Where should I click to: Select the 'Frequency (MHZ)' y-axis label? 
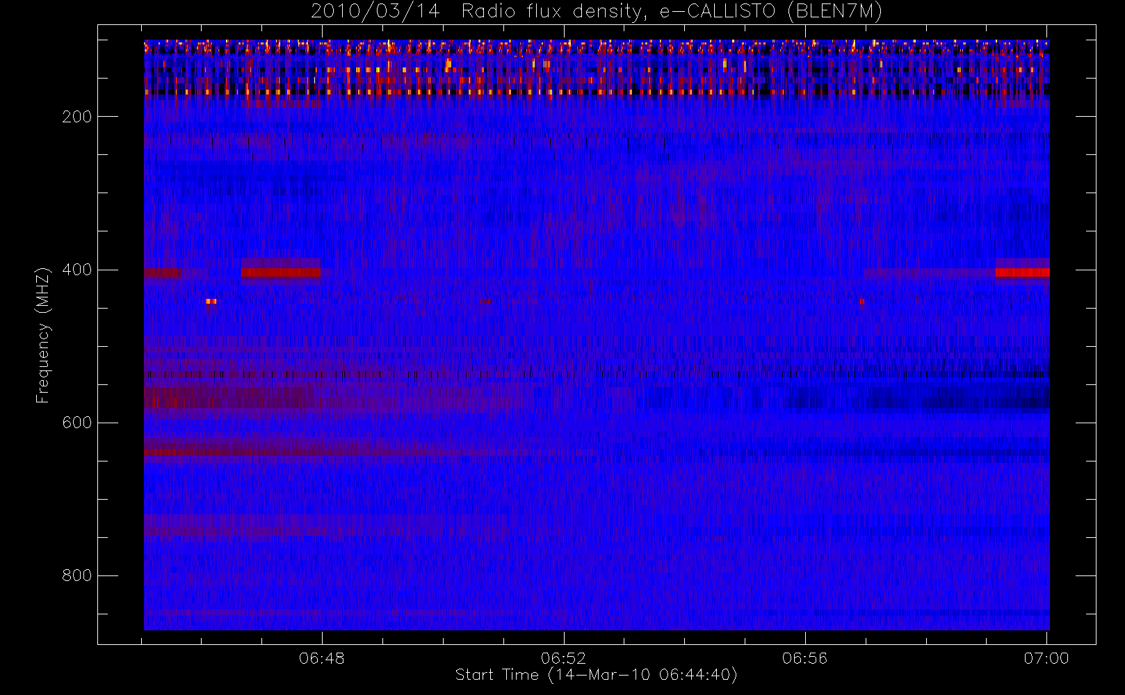tap(43, 335)
